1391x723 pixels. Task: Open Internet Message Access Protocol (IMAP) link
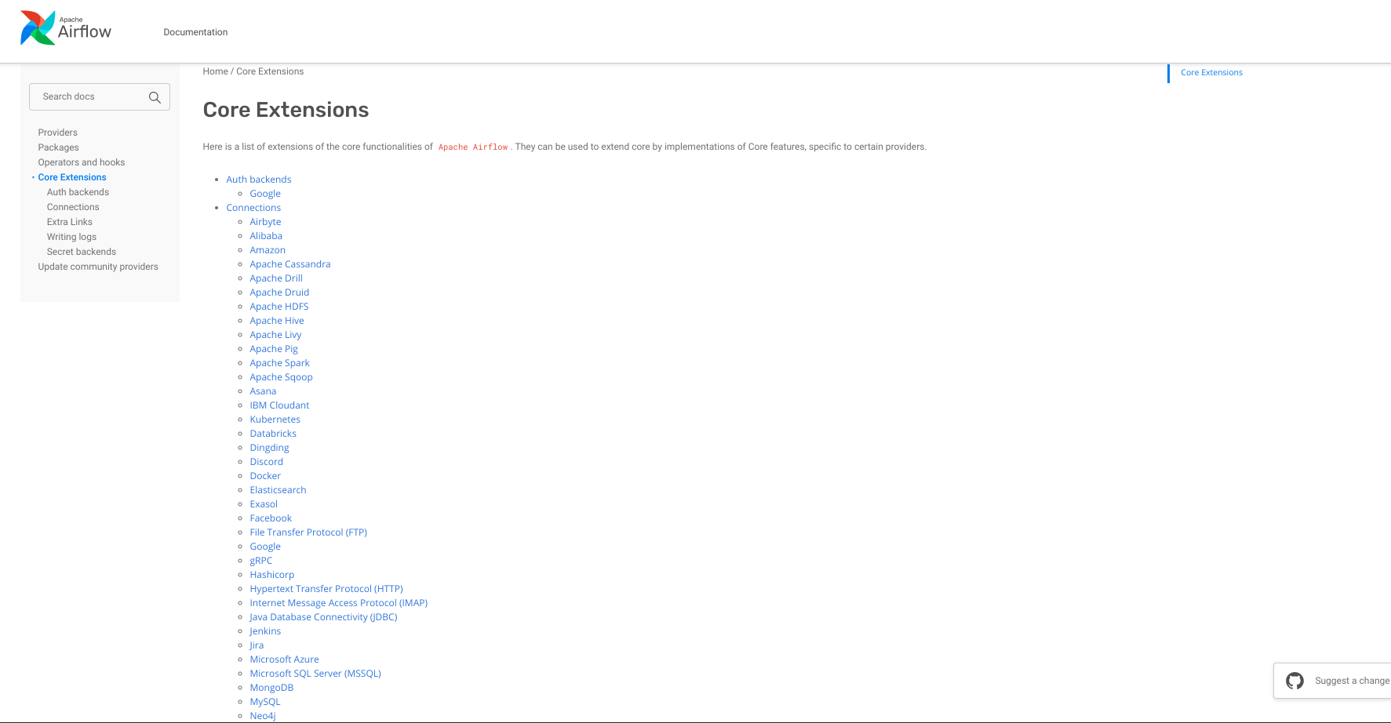pyautogui.click(x=339, y=603)
